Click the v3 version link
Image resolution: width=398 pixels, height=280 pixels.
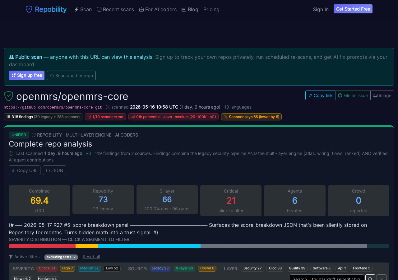pos(88,153)
